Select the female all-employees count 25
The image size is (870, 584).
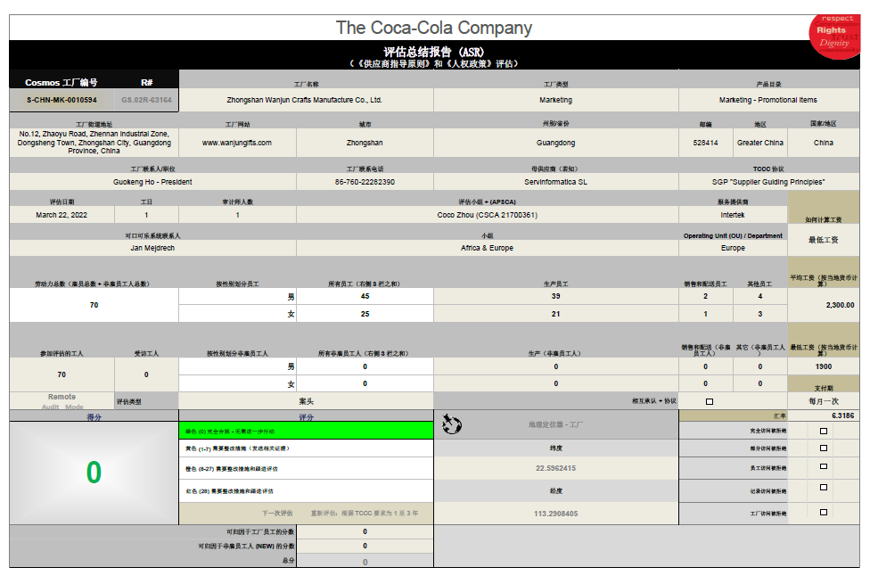click(365, 314)
